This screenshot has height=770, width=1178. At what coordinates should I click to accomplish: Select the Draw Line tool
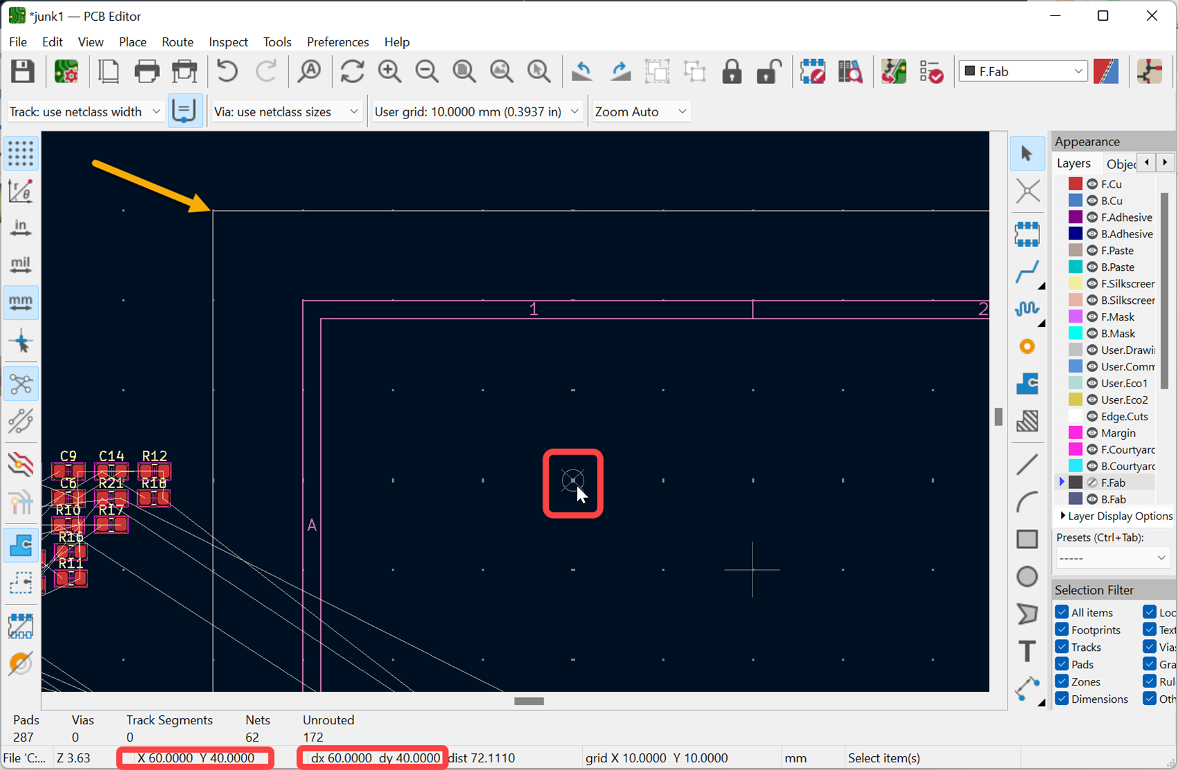click(1027, 464)
